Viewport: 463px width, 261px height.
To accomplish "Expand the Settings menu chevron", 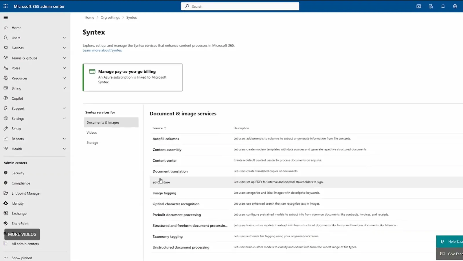I will point(64,119).
